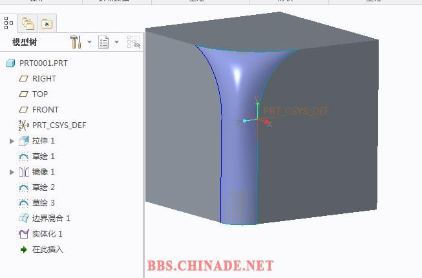Click the model tree Settings hammer icon
Image resolution: width=422 pixels, height=278 pixels.
pyautogui.click(x=76, y=42)
